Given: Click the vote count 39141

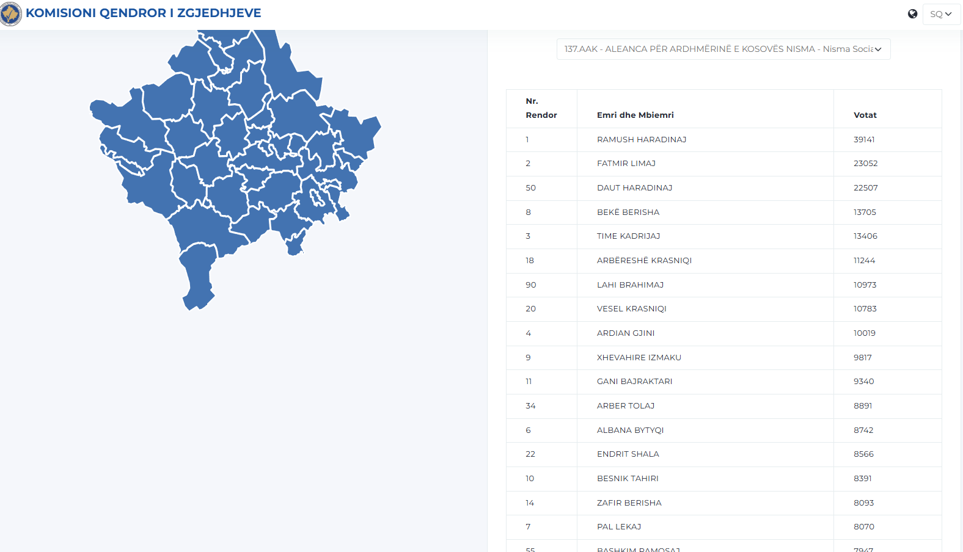Looking at the screenshot, I should point(864,140).
